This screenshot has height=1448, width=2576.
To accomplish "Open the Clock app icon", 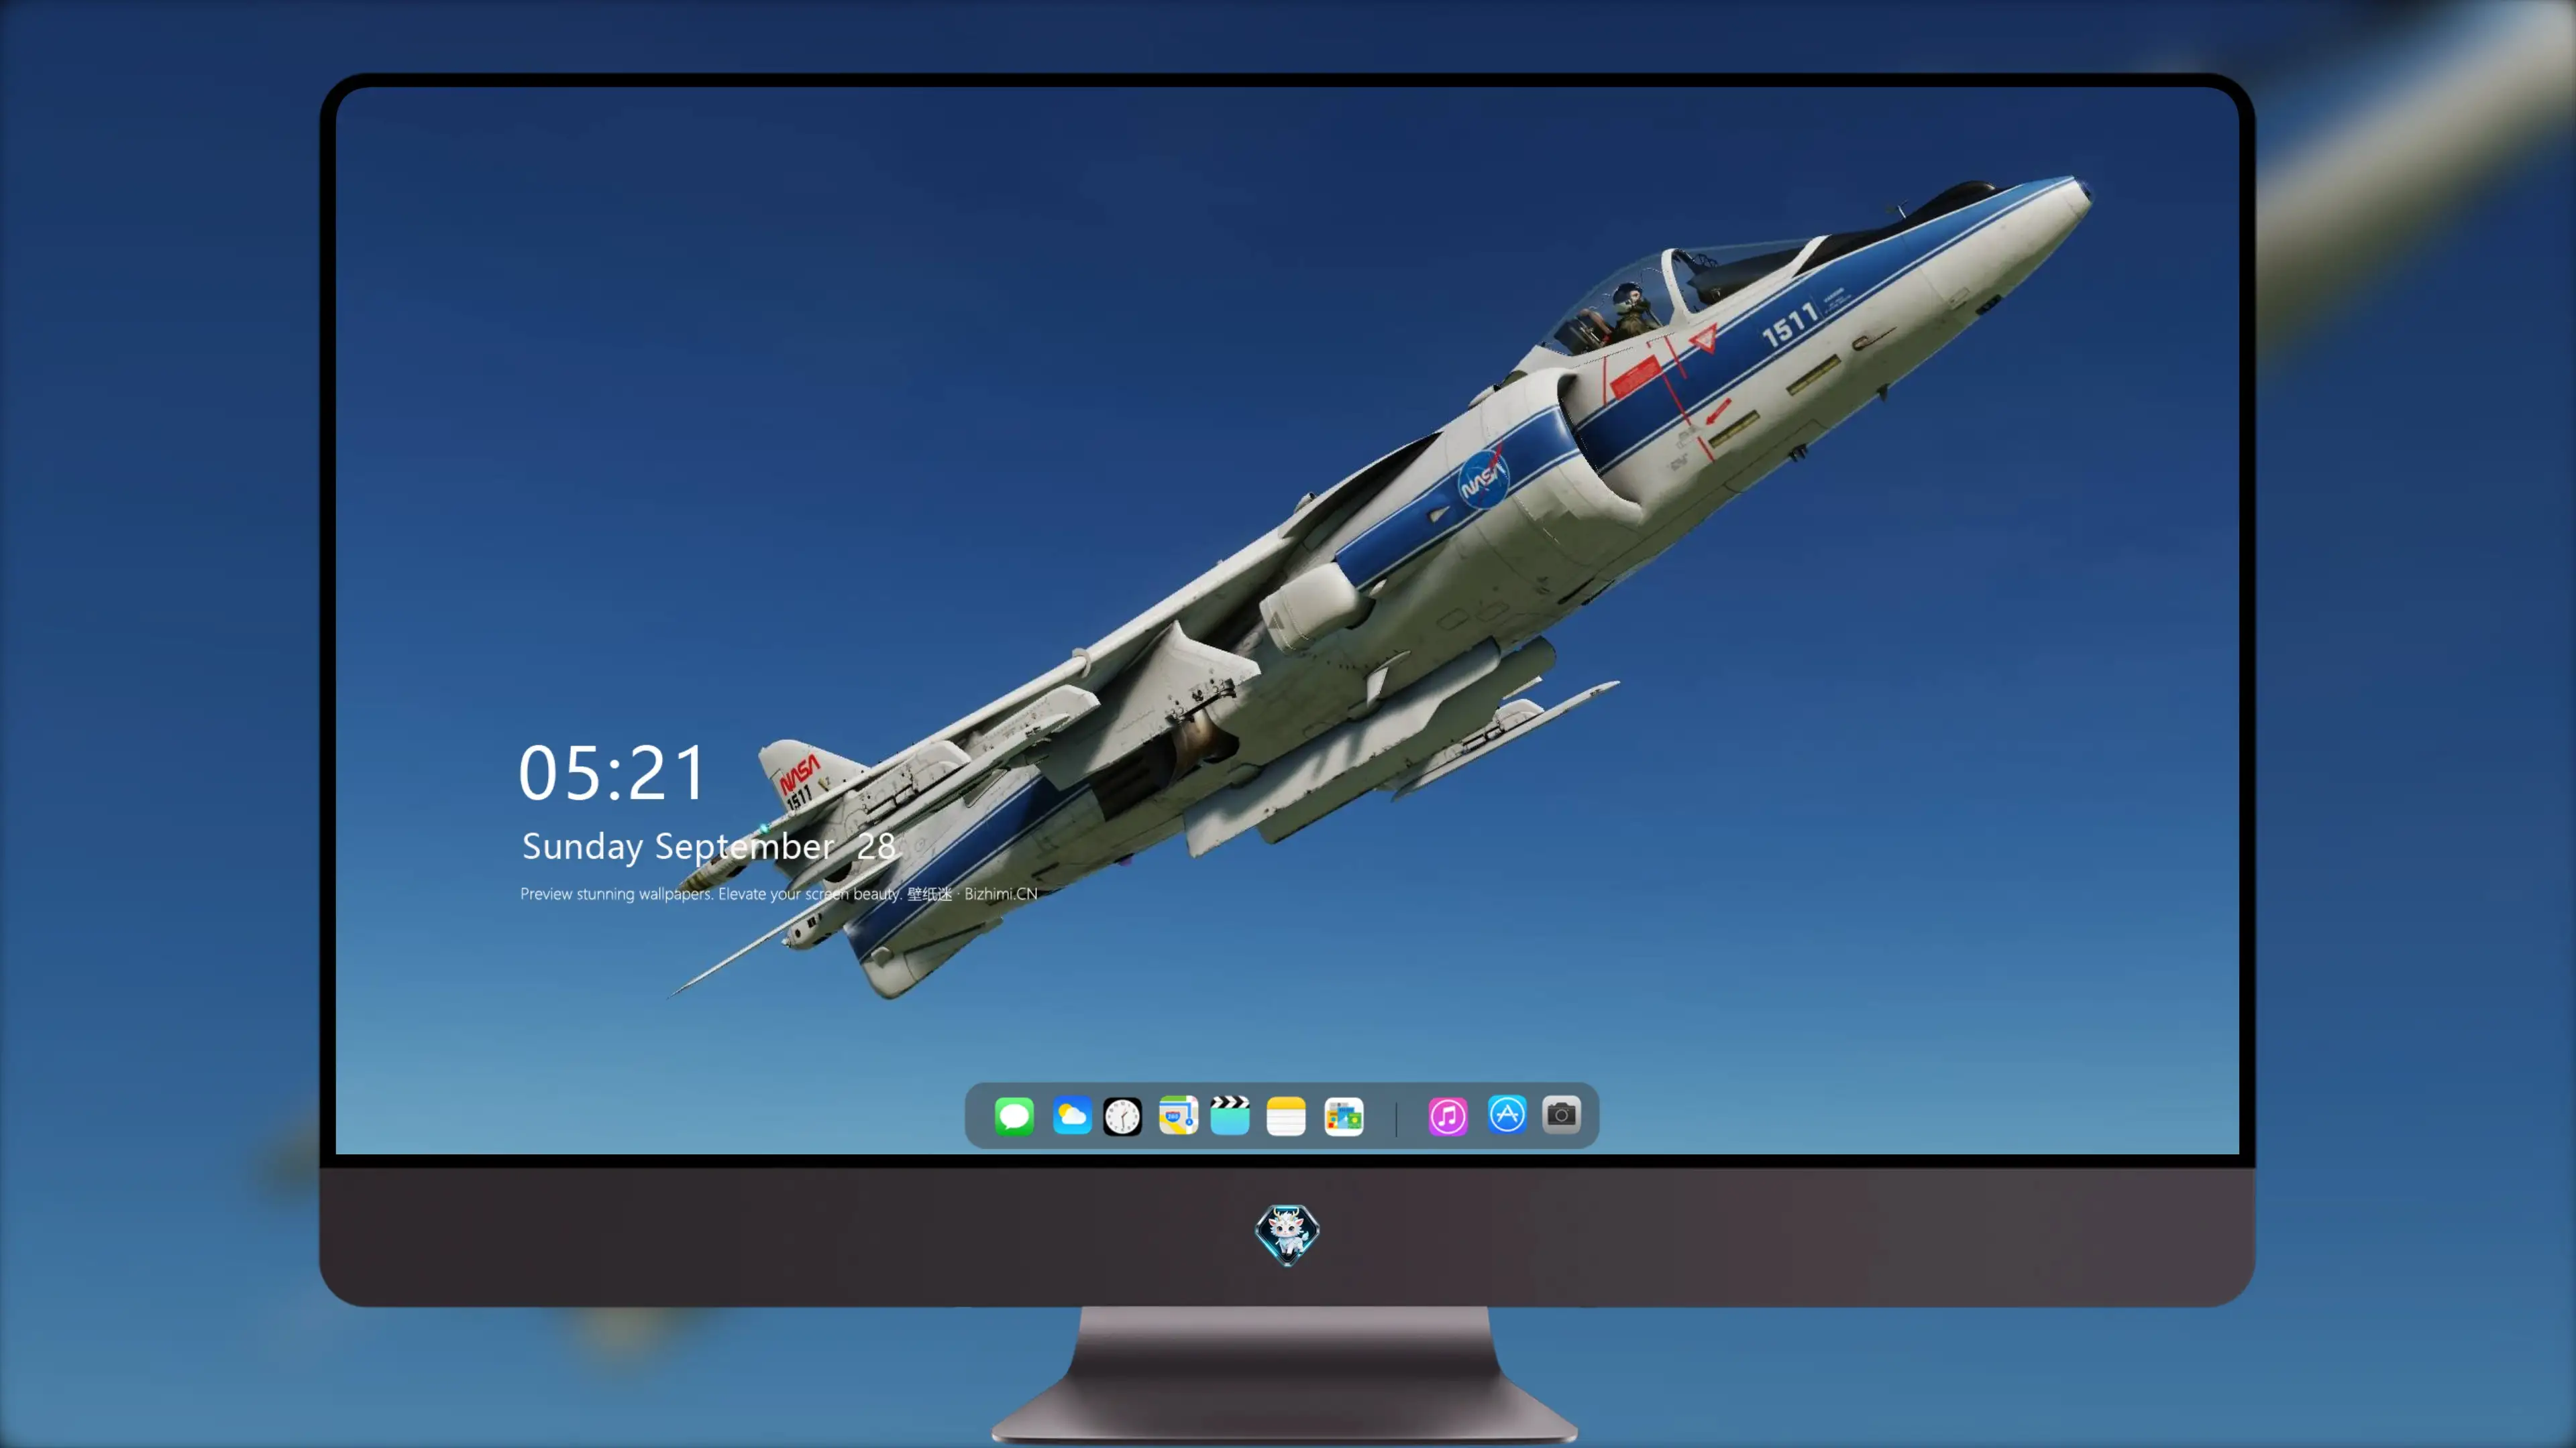I will point(1122,1115).
